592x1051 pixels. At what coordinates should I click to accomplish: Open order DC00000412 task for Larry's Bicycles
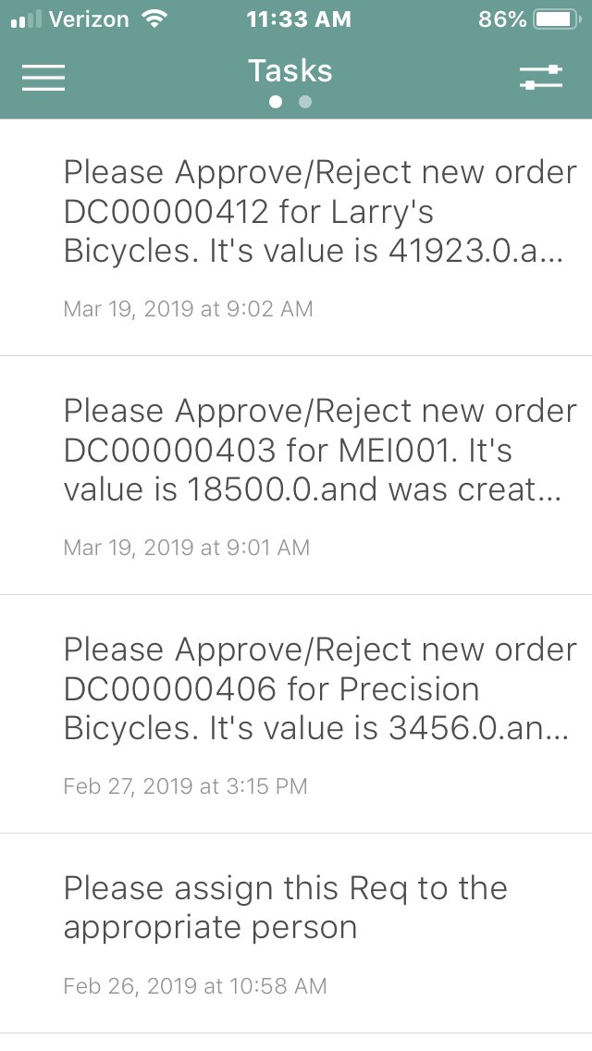pos(319,213)
